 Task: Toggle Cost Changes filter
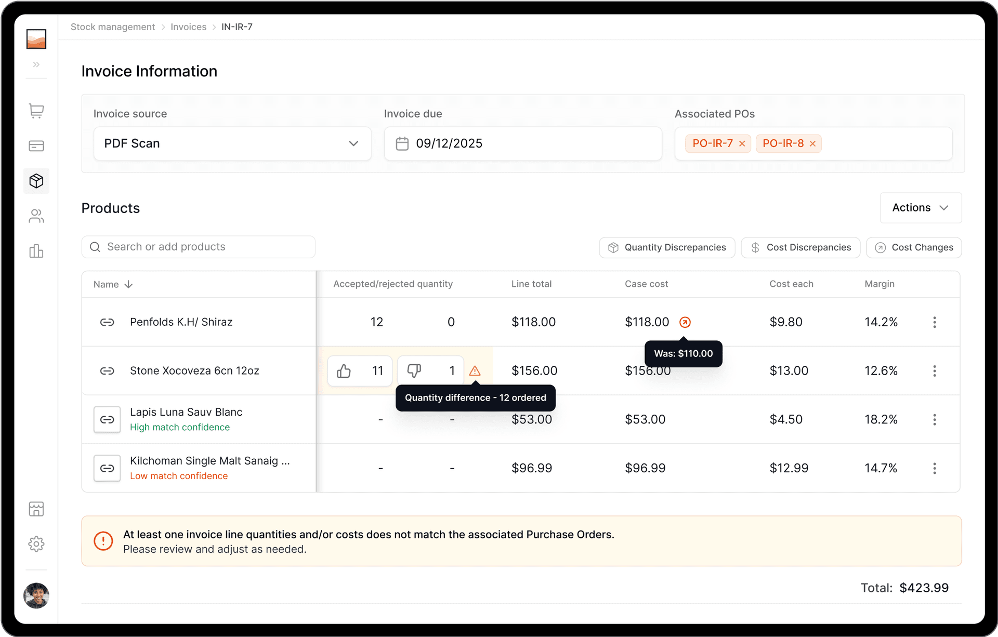(x=914, y=247)
